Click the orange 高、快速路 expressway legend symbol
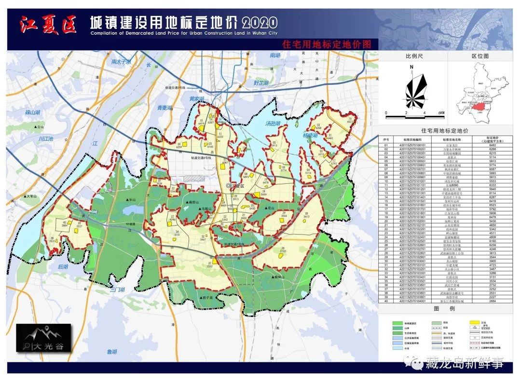This screenshot has width=521, height=386. click(x=437, y=332)
